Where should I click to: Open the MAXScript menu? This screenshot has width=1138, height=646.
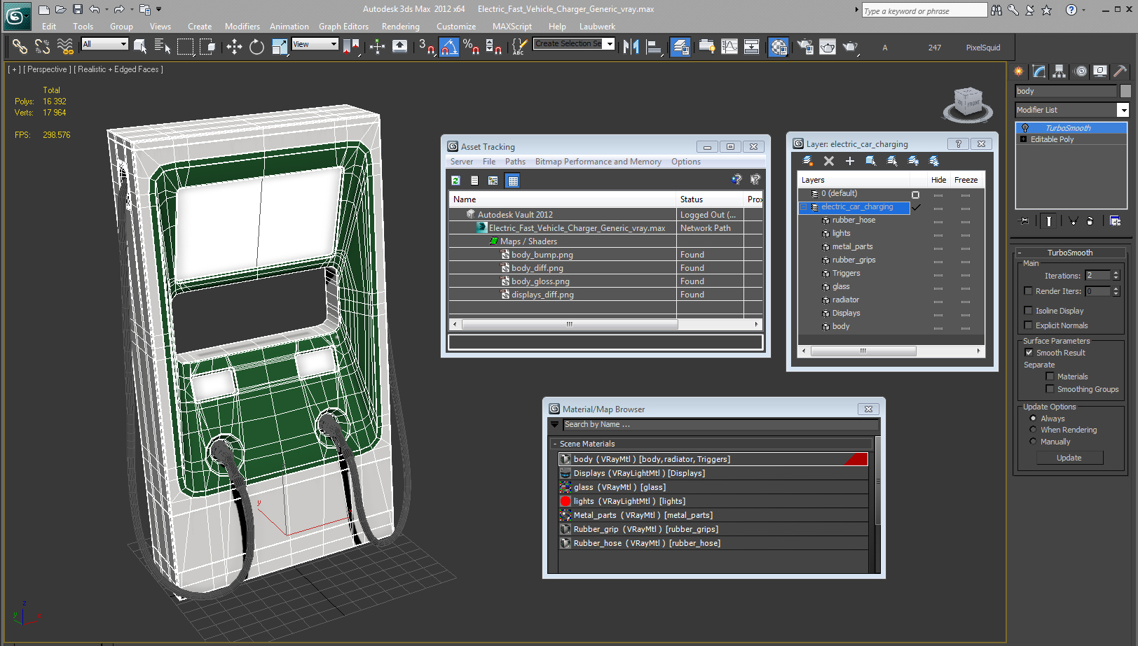click(512, 27)
